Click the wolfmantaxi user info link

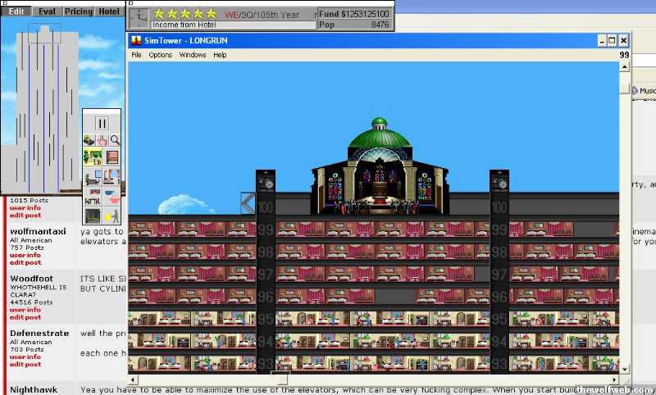24,256
